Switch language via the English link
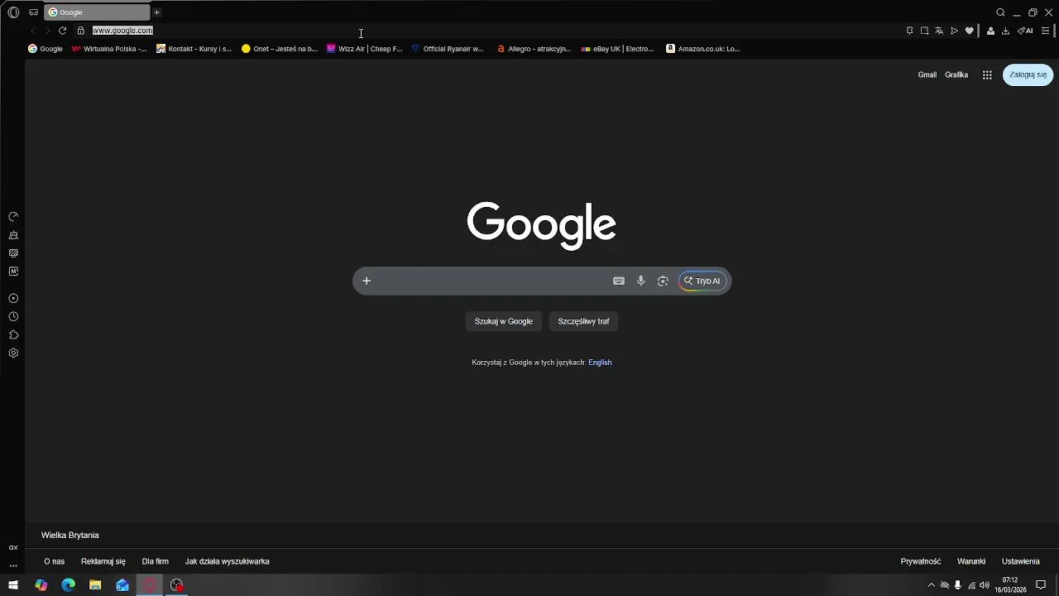Image resolution: width=1059 pixels, height=596 pixels. click(600, 363)
